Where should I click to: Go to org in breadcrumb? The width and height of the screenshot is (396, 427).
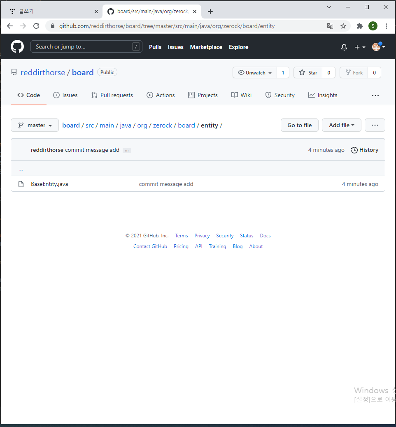142,125
